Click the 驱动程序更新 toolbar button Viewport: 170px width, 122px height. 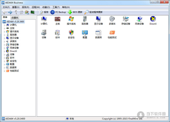(x=93, y=12)
